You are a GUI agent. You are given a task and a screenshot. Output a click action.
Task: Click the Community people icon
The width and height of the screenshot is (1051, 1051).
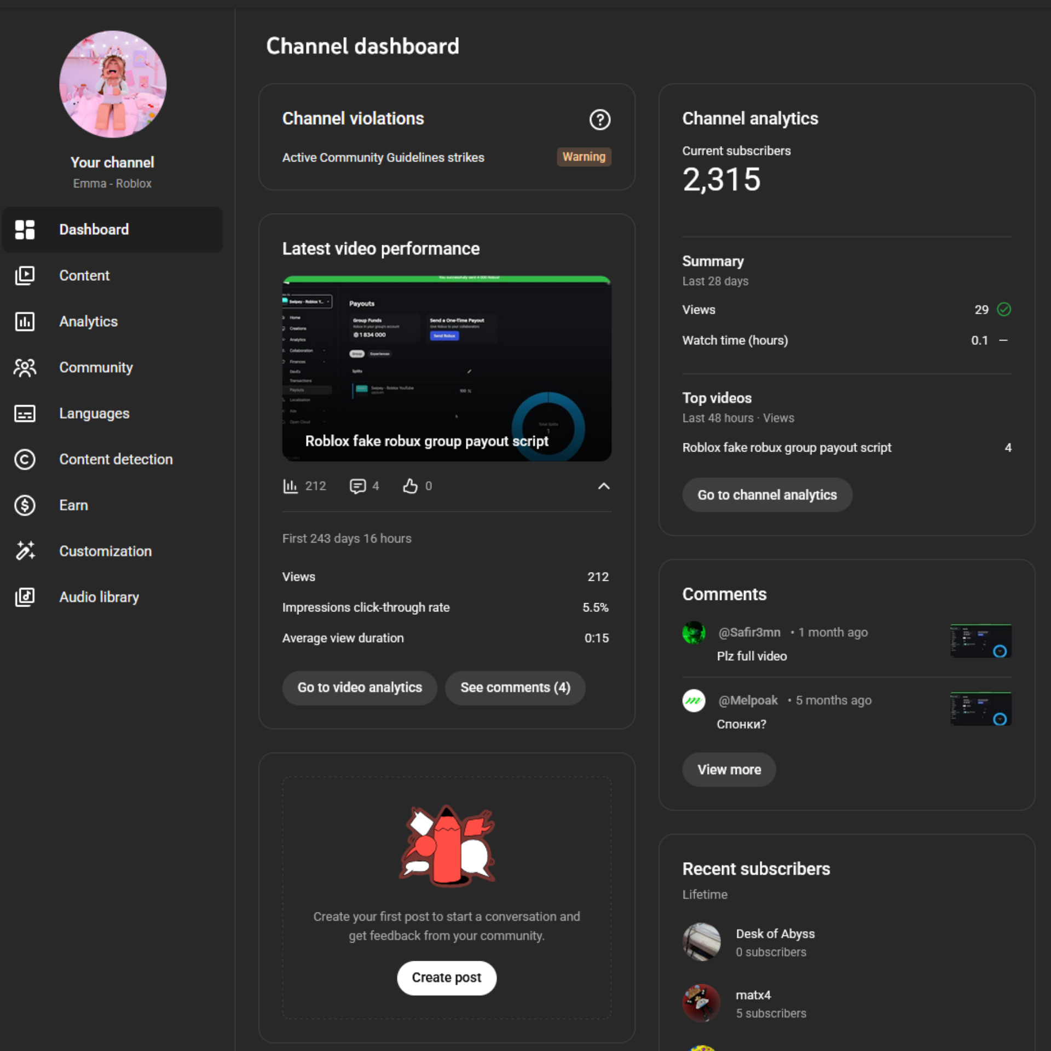point(25,367)
